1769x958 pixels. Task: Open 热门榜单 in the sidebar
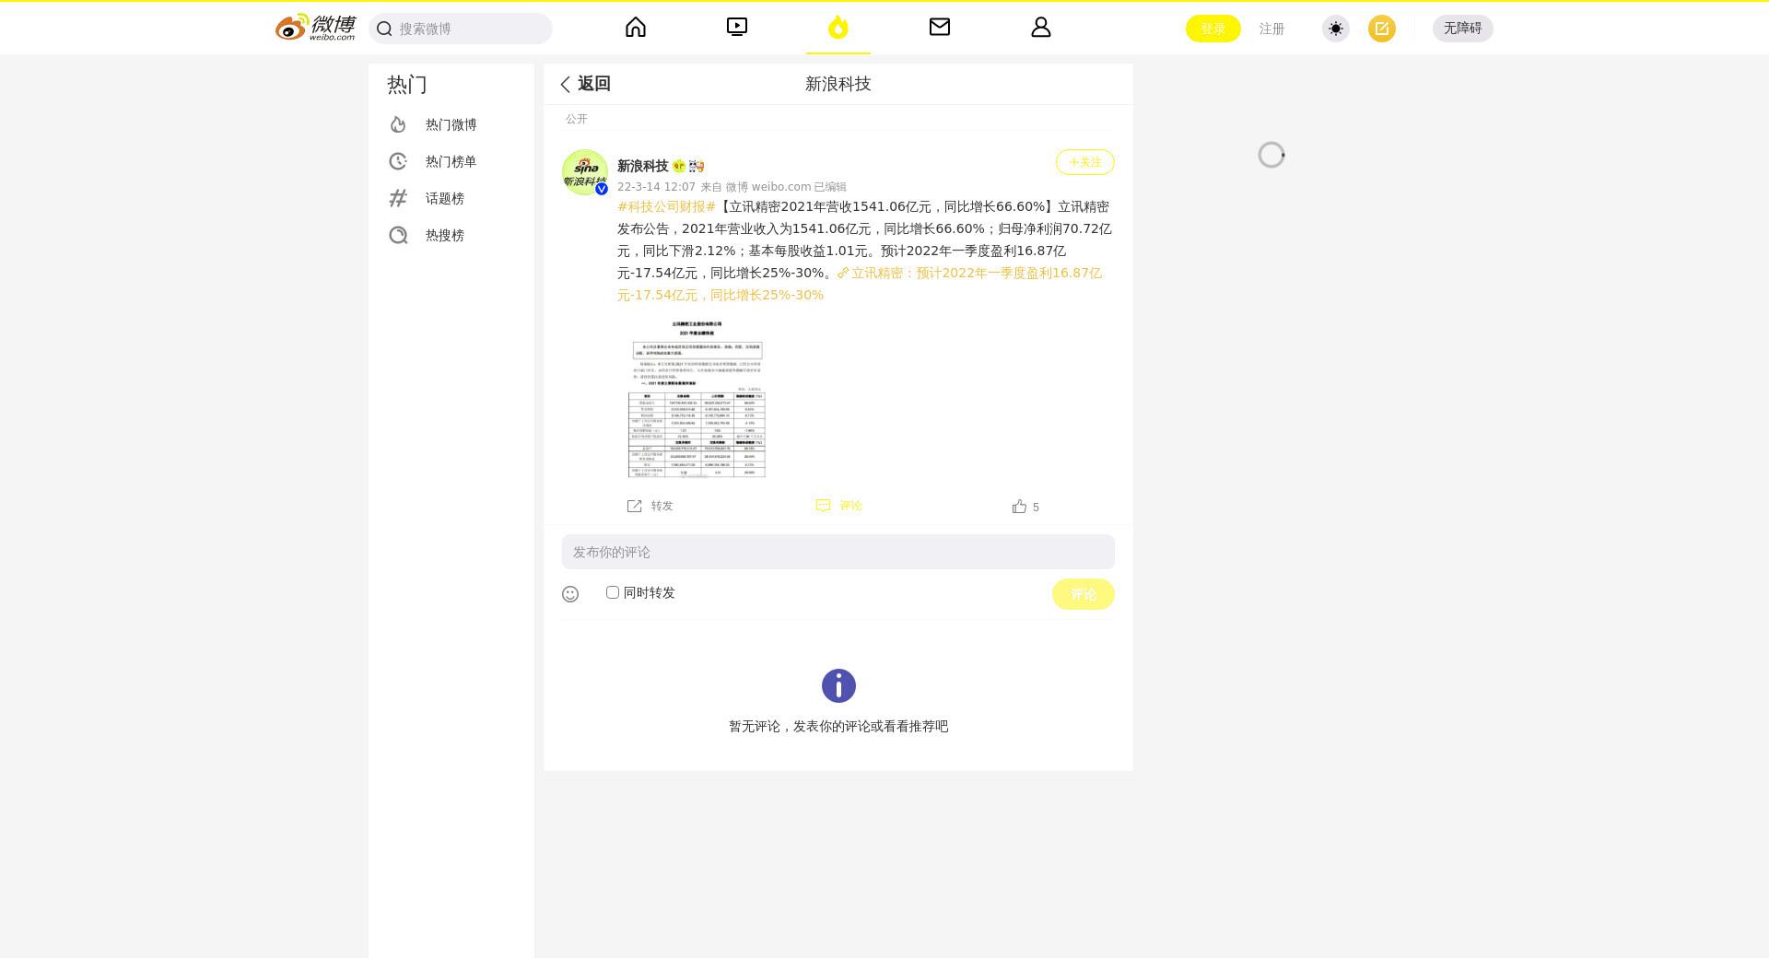[451, 161]
